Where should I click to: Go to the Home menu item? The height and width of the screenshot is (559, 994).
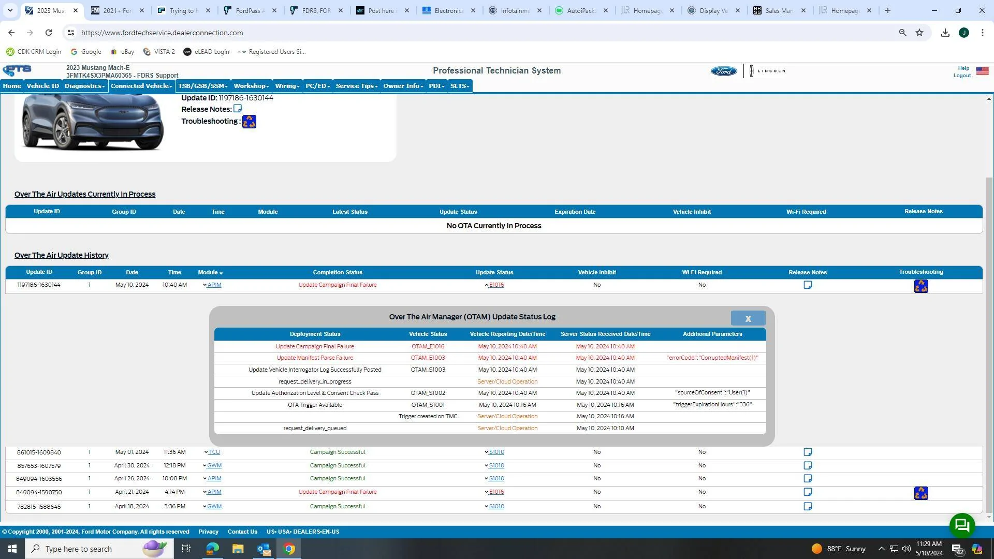click(12, 86)
